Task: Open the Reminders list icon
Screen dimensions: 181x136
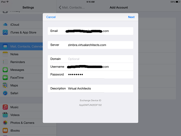Action: pos(5,62)
